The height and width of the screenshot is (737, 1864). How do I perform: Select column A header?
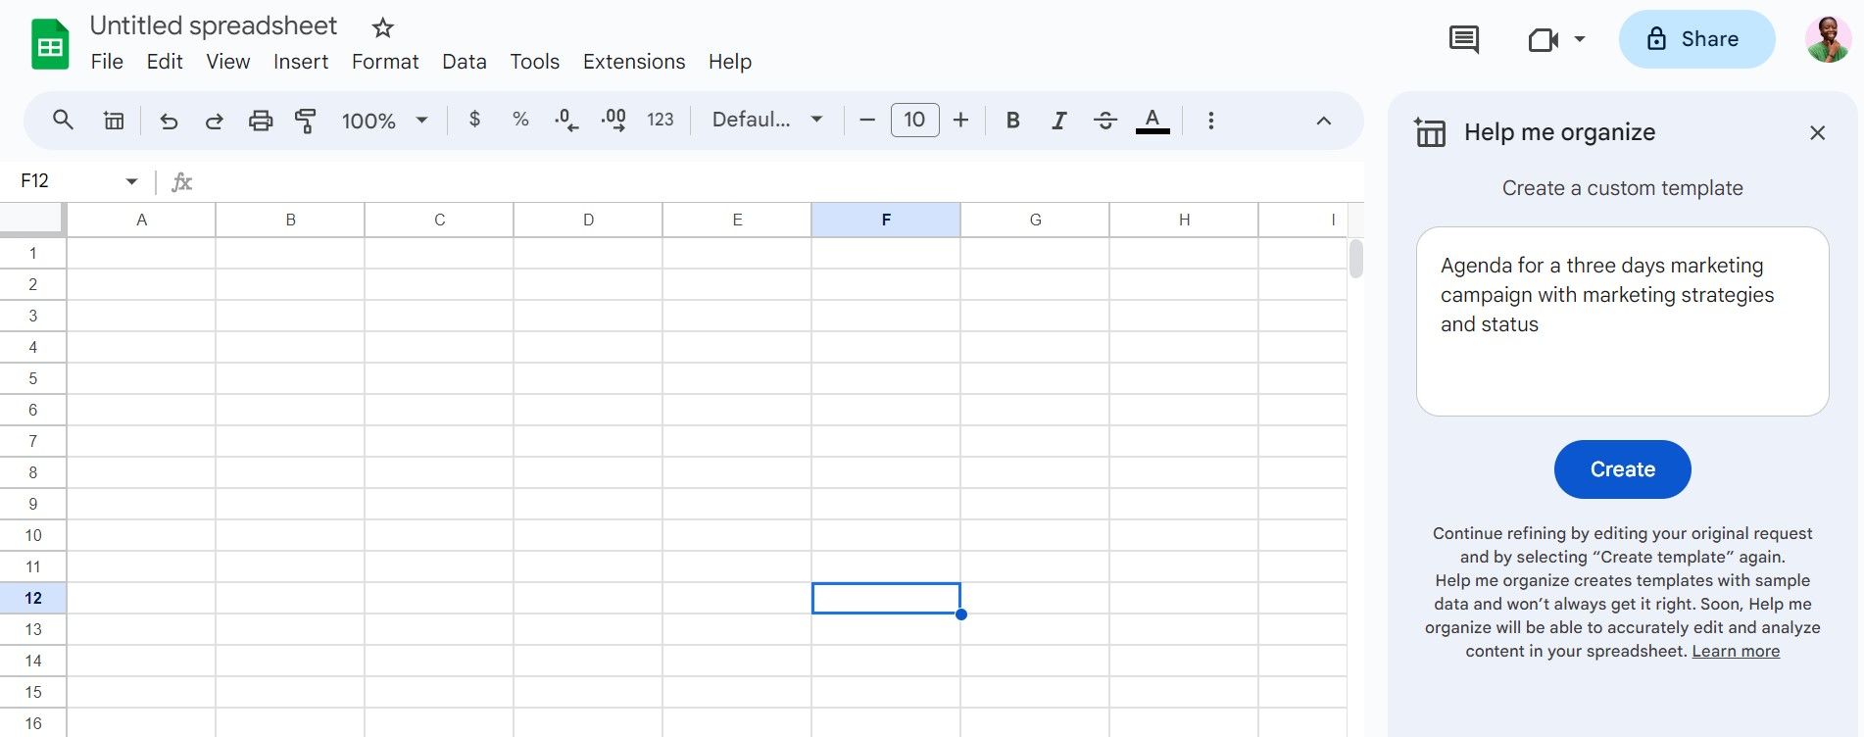pos(141,220)
